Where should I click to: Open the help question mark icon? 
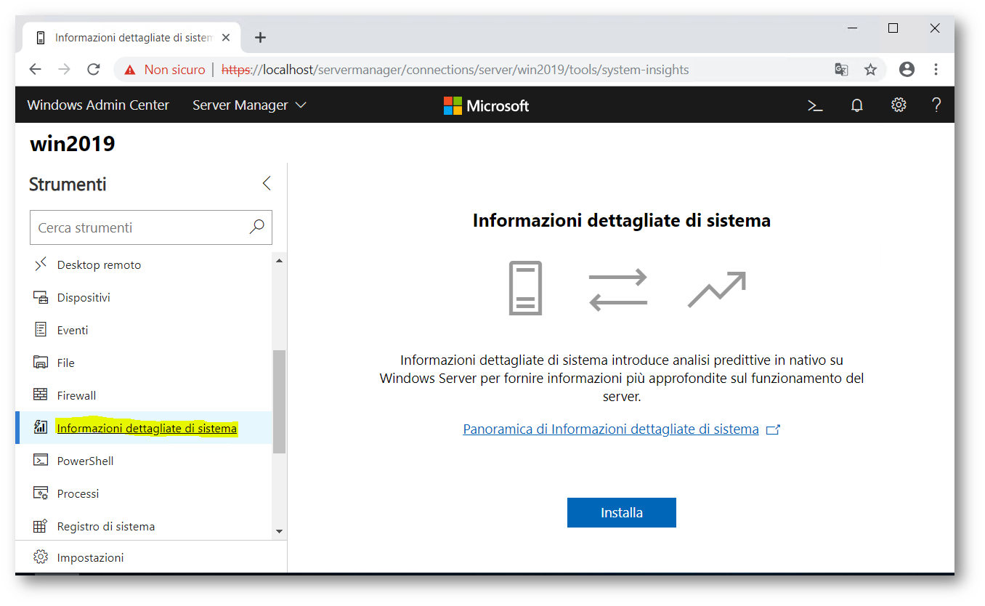pyautogui.click(x=936, y=105)
